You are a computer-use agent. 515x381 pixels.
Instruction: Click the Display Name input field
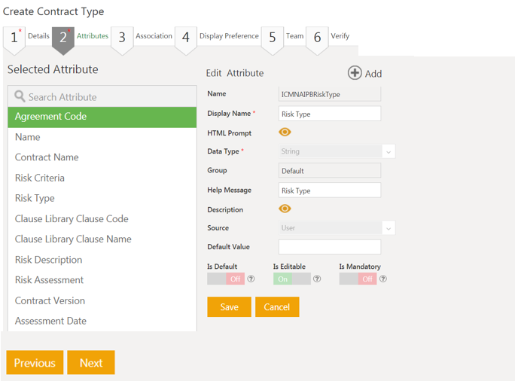click(330, 114)
